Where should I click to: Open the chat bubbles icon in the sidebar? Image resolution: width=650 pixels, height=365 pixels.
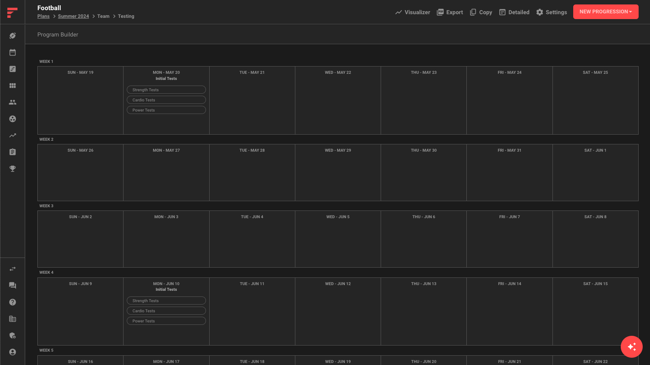pyautogui.click(x=13, y=286)
